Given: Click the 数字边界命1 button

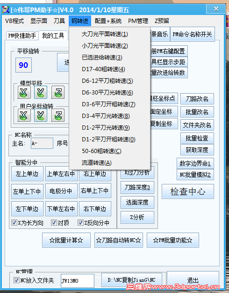Looking at the screenshot, I should click(195, 163).
